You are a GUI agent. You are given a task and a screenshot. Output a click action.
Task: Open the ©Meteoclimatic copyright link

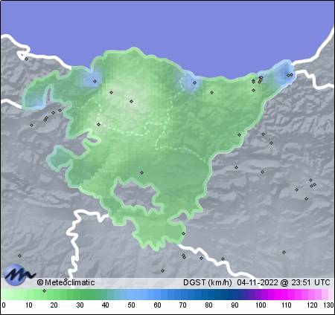point(66,282)
